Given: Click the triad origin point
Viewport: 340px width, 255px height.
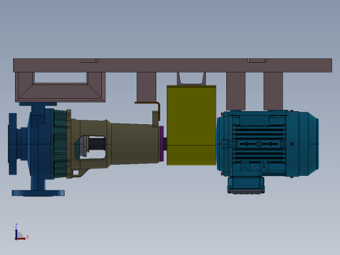Looking at the screenshot, I should coord(16,239).
